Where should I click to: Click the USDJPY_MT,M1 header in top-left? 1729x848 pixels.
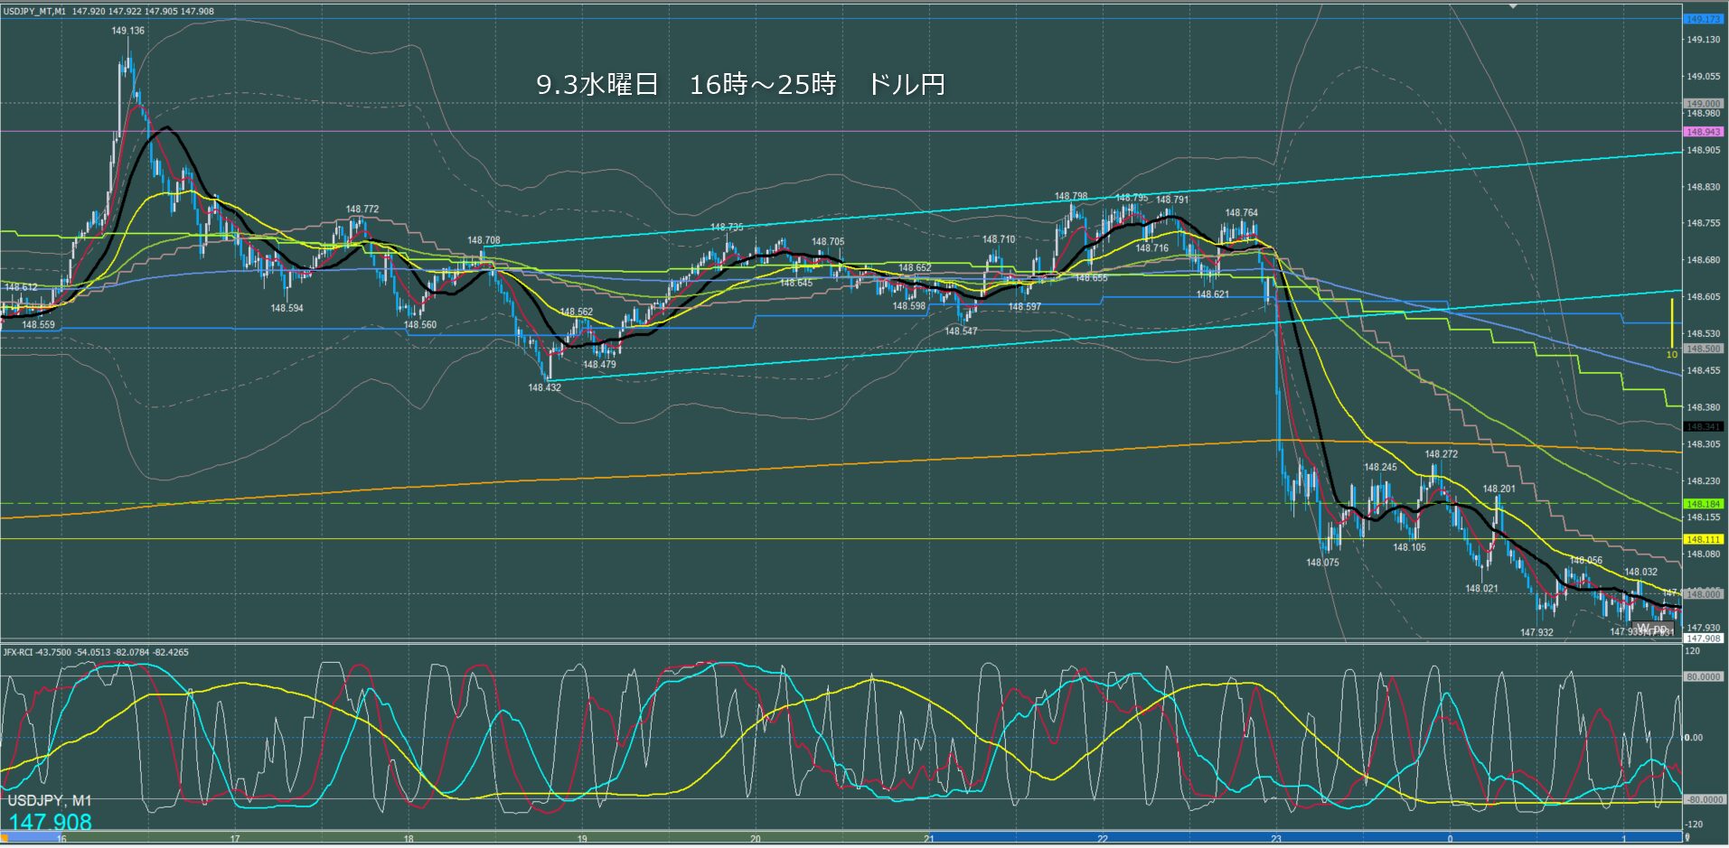point(34,12)
